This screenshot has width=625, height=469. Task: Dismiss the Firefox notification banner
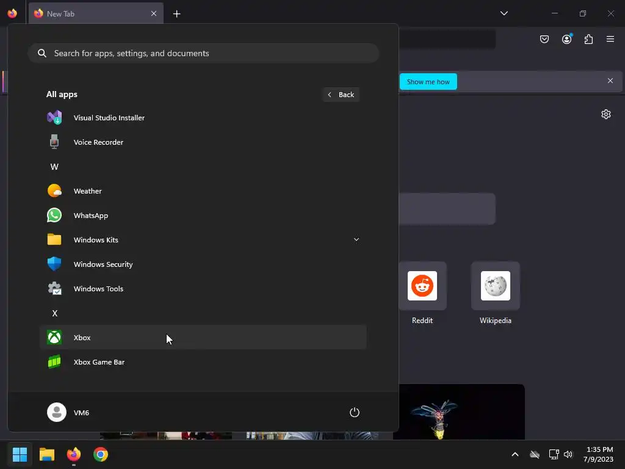610,81
